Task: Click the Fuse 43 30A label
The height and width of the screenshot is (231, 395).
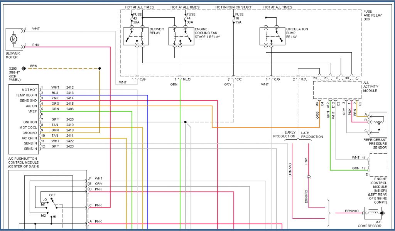Action: pos(137,18)
